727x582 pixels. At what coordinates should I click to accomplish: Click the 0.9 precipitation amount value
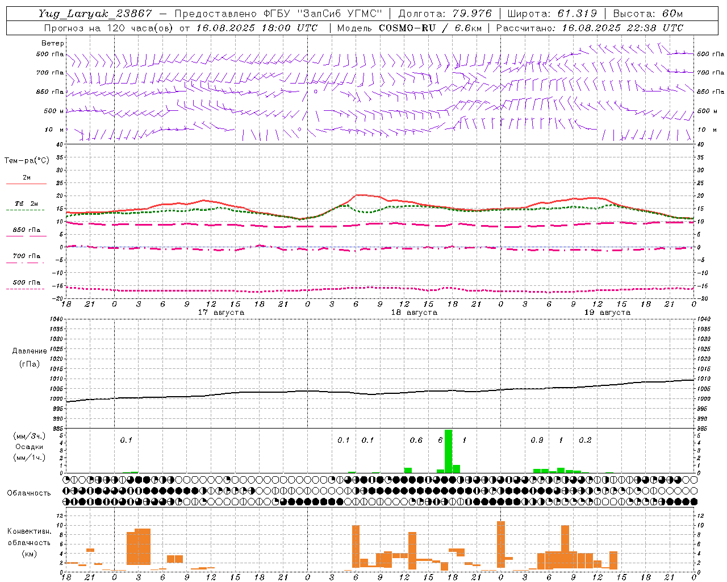(537, 440)
